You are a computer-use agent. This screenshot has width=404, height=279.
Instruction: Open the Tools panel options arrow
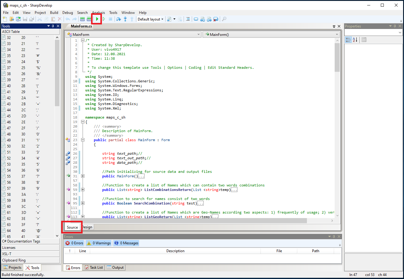point(48,26)
